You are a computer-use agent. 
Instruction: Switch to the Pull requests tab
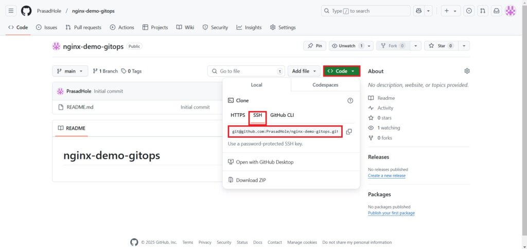[83, 28]
